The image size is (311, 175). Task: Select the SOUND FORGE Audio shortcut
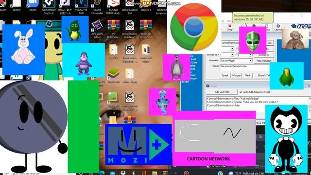point(113,7)
